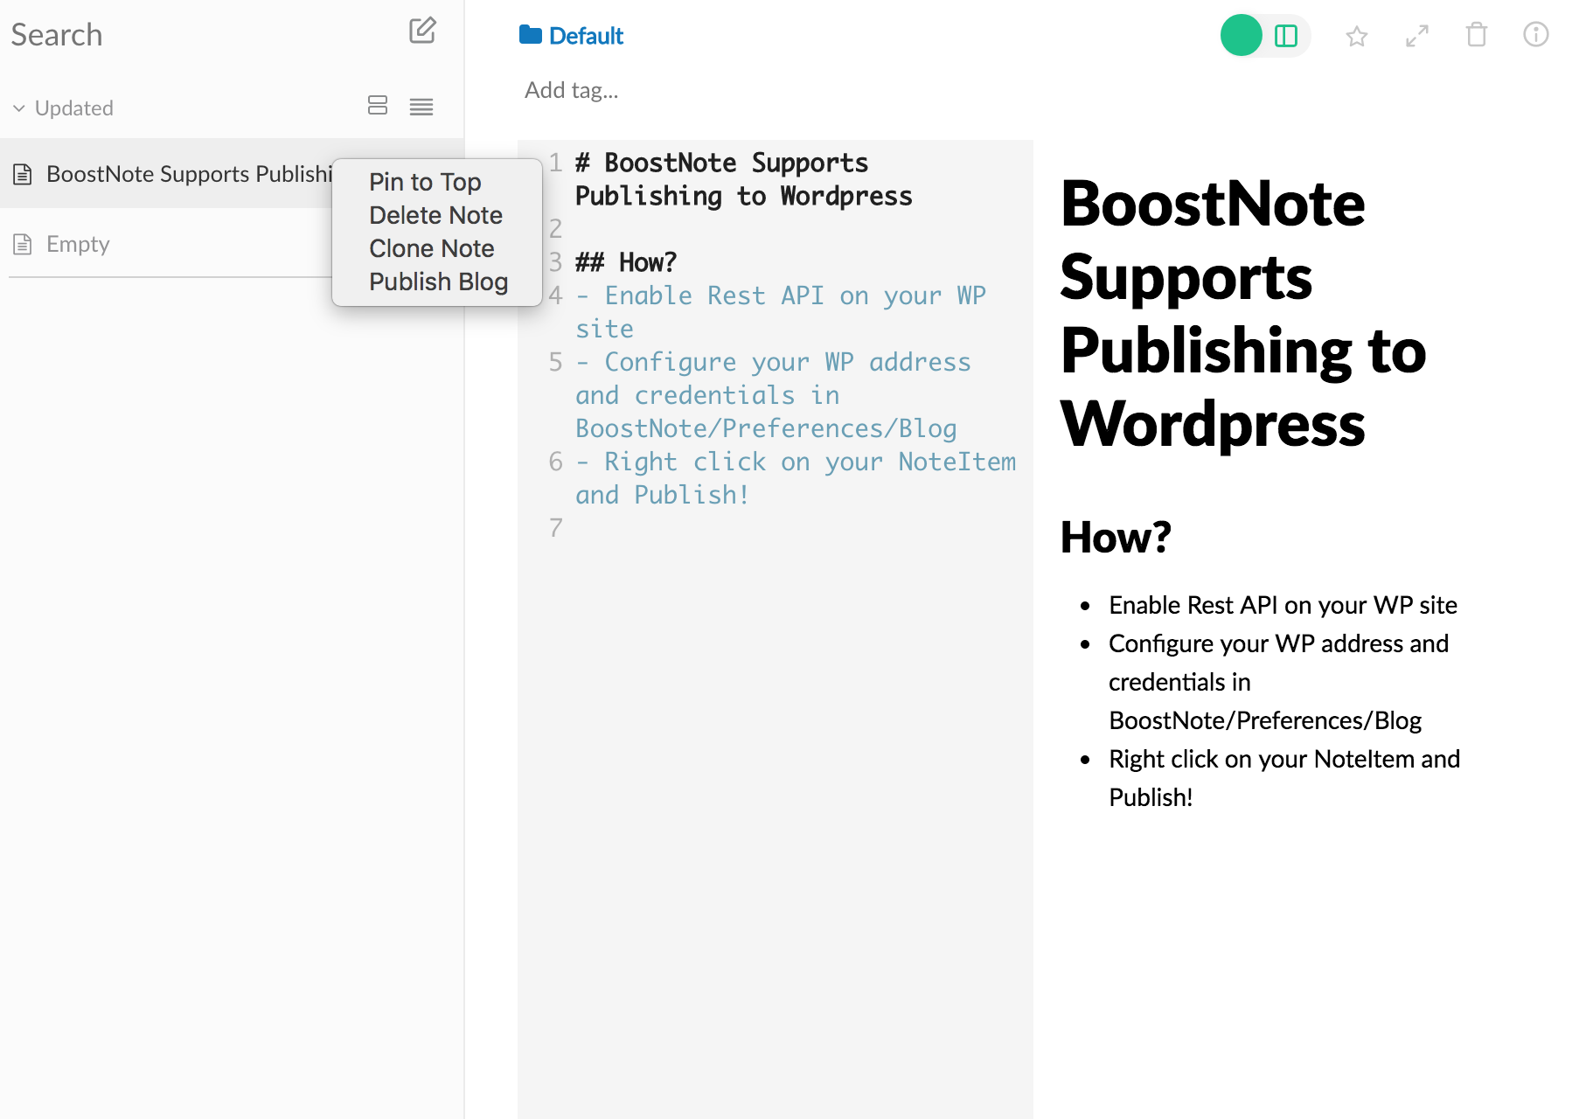1586x1119 pixels.
Task: Click preview bullet 'Enable Rest API on your WP site'
Action: pos(1283,605)
